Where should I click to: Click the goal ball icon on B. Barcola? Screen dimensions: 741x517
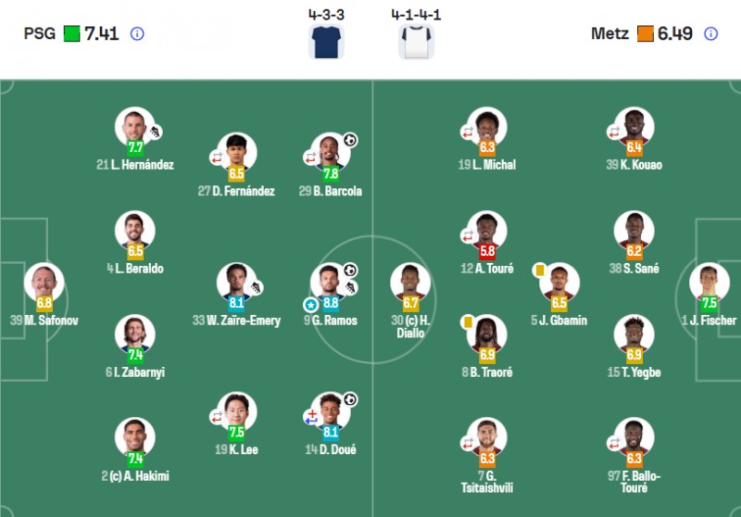click(351, 141)
